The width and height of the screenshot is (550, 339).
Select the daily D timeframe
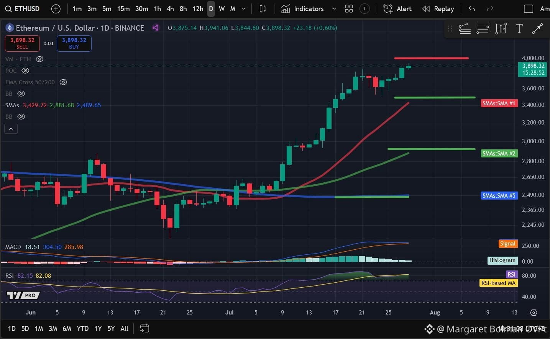211,9
